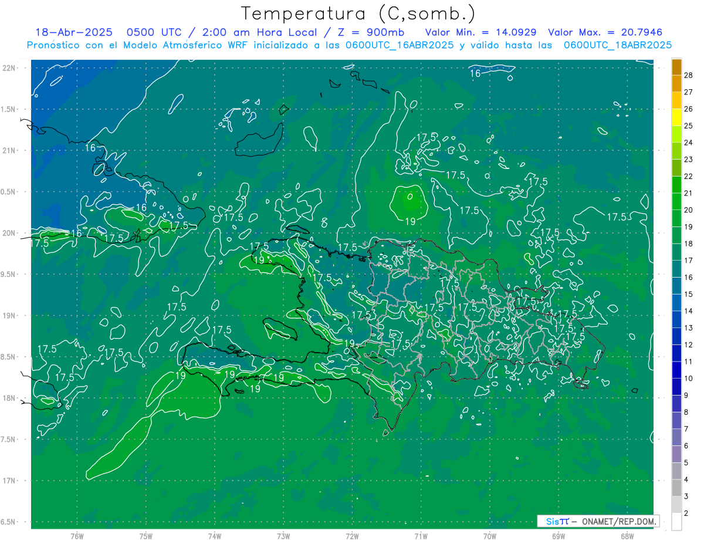Image resolution: width=704 pixels, height=544 pixels.
Task: Click the color bar label '3'
Action: [x=686, y=496]
